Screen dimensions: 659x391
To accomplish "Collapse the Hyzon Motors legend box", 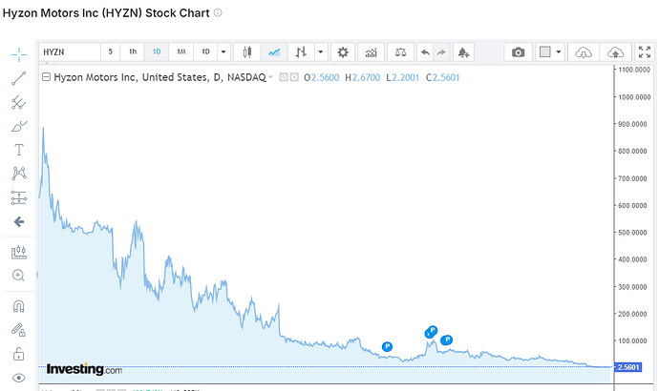I will 46,77.
